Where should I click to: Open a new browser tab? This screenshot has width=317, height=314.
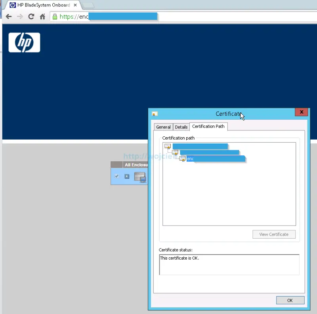tap(89, 5)
